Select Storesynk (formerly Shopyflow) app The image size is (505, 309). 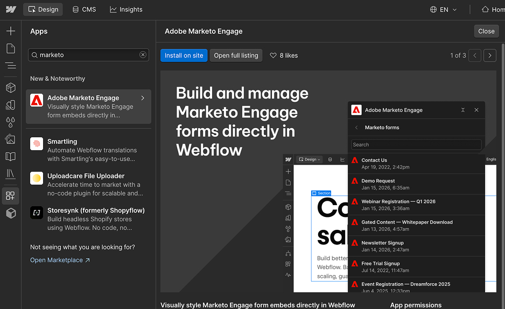click(x=89, y=219)
